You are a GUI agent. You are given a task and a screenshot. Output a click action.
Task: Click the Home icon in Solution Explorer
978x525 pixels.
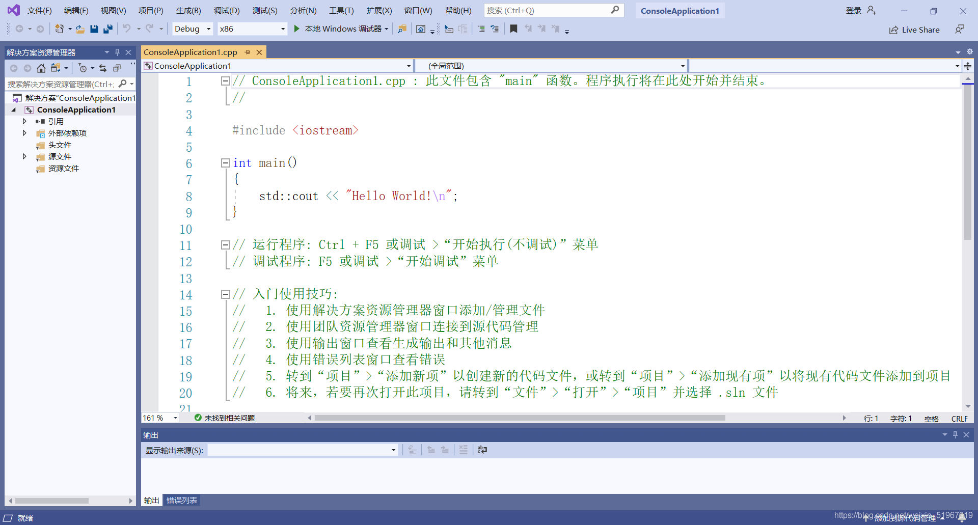(41, 68)
